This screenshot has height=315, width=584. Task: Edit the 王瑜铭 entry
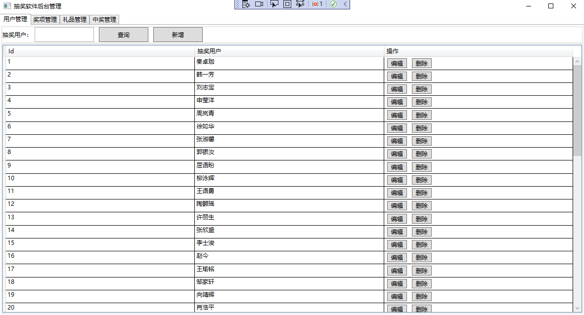(397, 271)
